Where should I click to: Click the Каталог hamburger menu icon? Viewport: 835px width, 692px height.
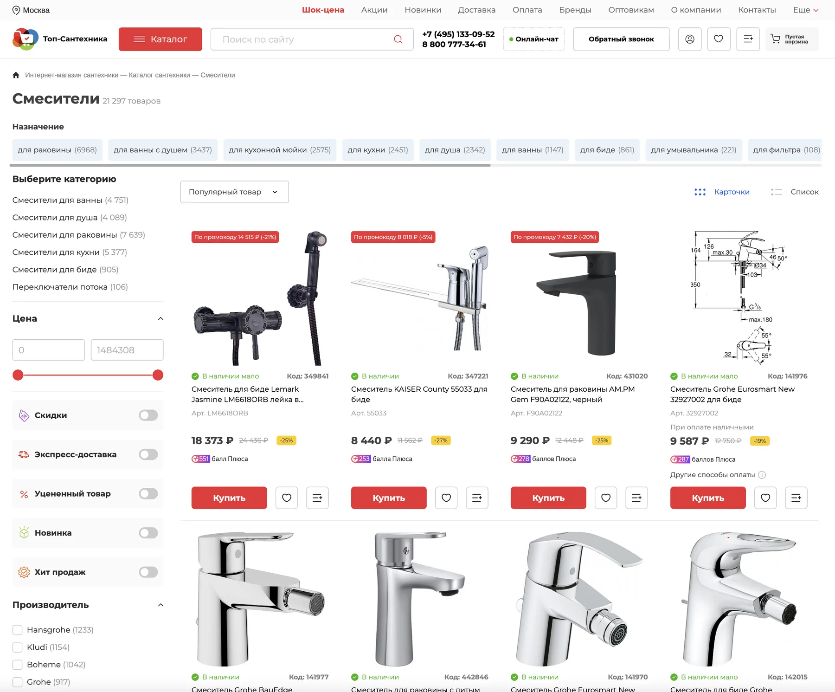click(139, 39)
